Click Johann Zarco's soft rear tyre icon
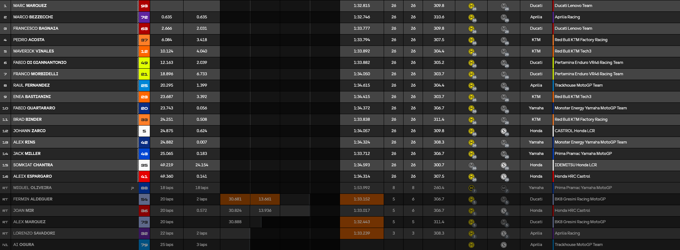 click(504, 131)
